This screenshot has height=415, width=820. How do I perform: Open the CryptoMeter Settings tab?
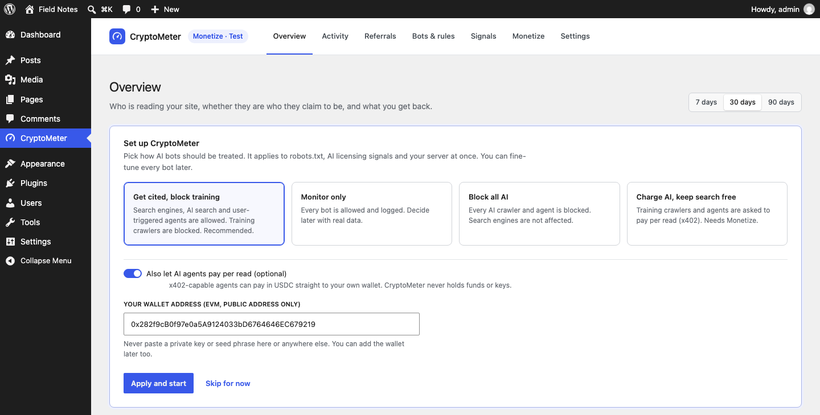(575, 36)
